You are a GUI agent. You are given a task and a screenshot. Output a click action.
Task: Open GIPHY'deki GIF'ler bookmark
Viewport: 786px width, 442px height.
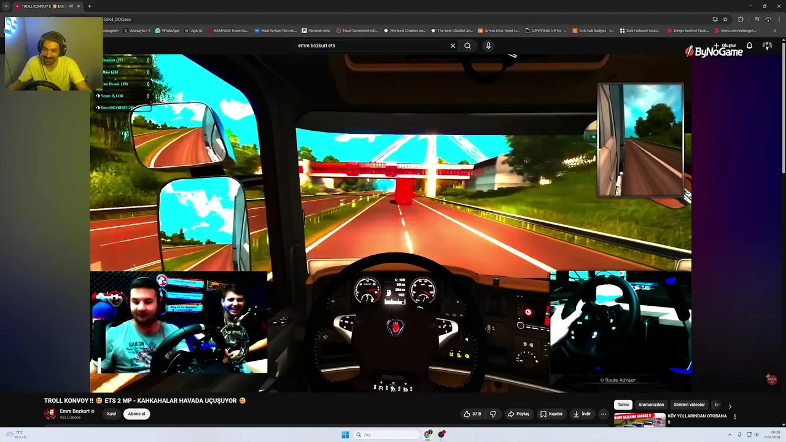click(x=546, y=31)
